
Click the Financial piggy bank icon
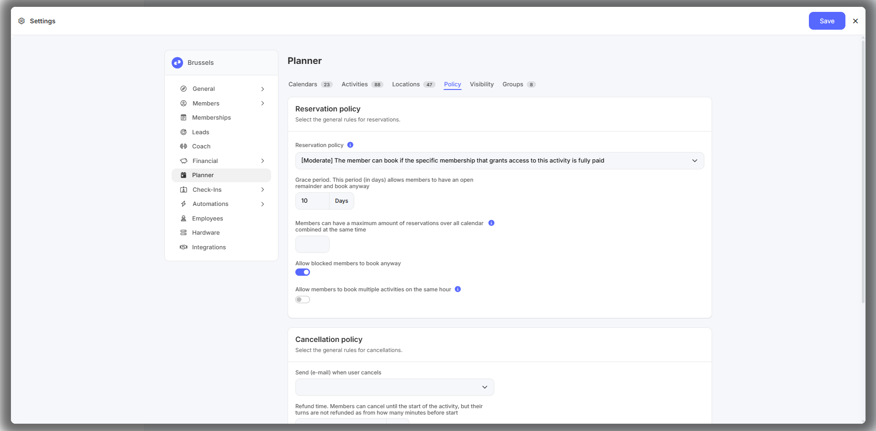(x=184, y=161)
